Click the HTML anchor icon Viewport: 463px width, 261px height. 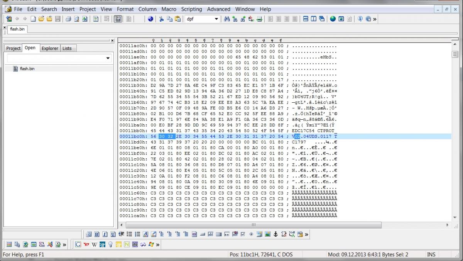click(275, 234)
